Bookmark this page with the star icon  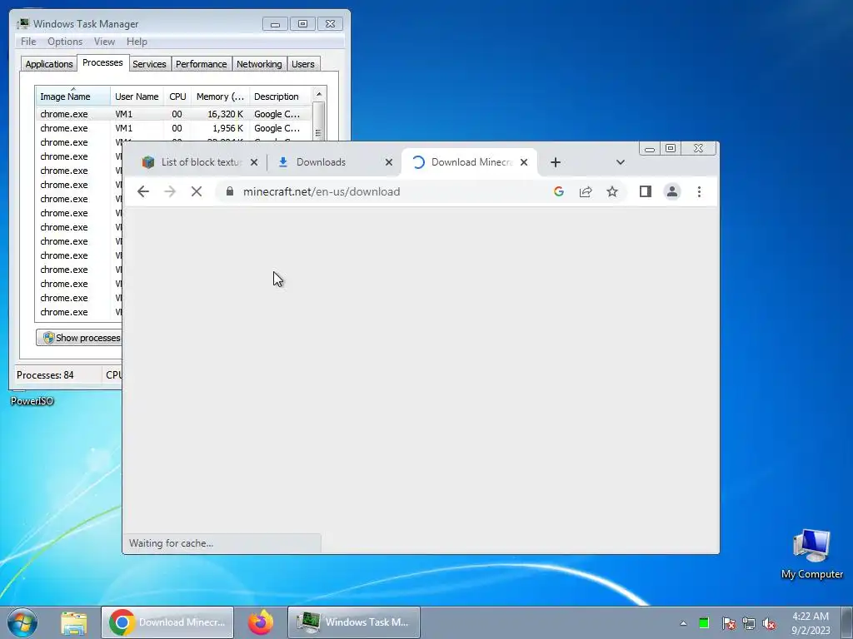(612, 191)
